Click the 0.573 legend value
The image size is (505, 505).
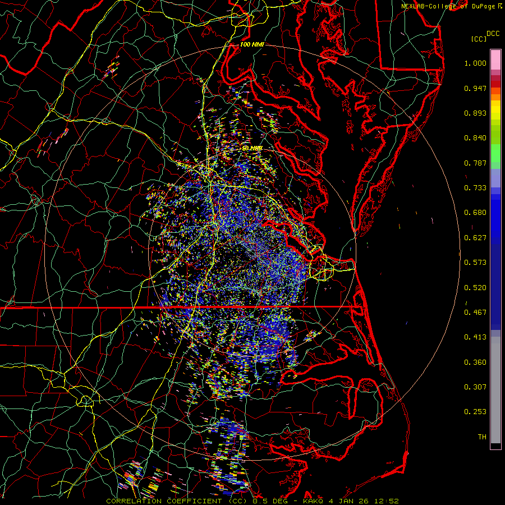click(x=475, y=263)
